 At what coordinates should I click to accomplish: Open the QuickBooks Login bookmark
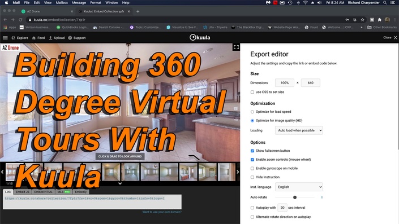click(x=72, y=28)
